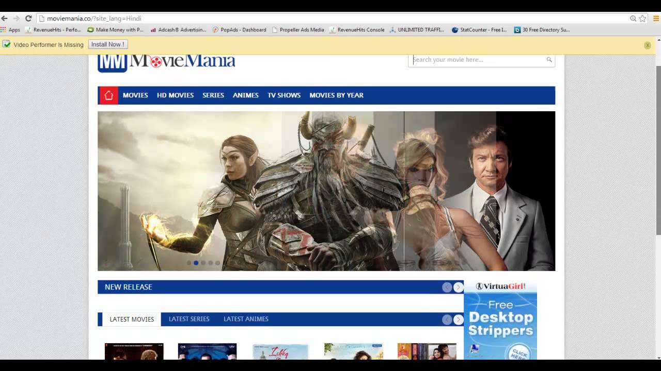The width and height of the screenshot is (661, 371).
Task: Click the zoom magnifier icon in address bar
Action: pyautogui.click(x=633, y=19)
